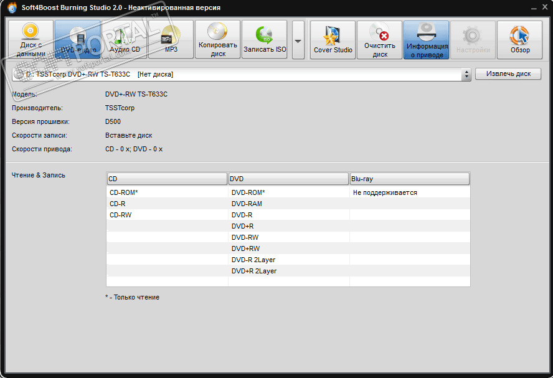Image resolution: width=553 pixels, height=378 pixels.
Task: Click the application logo in title bar
Action: point(12,7)
